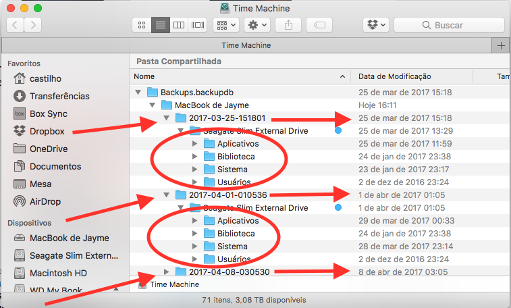511x308 pixels.
Task: Switch to icon view in toolbar
Action: click(142, 25)
